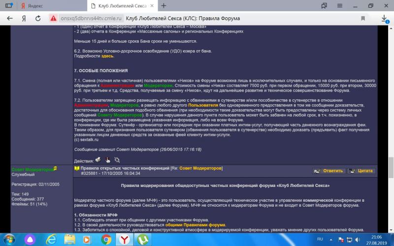Click the red security warning icon

click(53, 18)
